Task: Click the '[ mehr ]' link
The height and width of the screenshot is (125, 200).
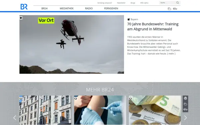Action: point(171,54)
